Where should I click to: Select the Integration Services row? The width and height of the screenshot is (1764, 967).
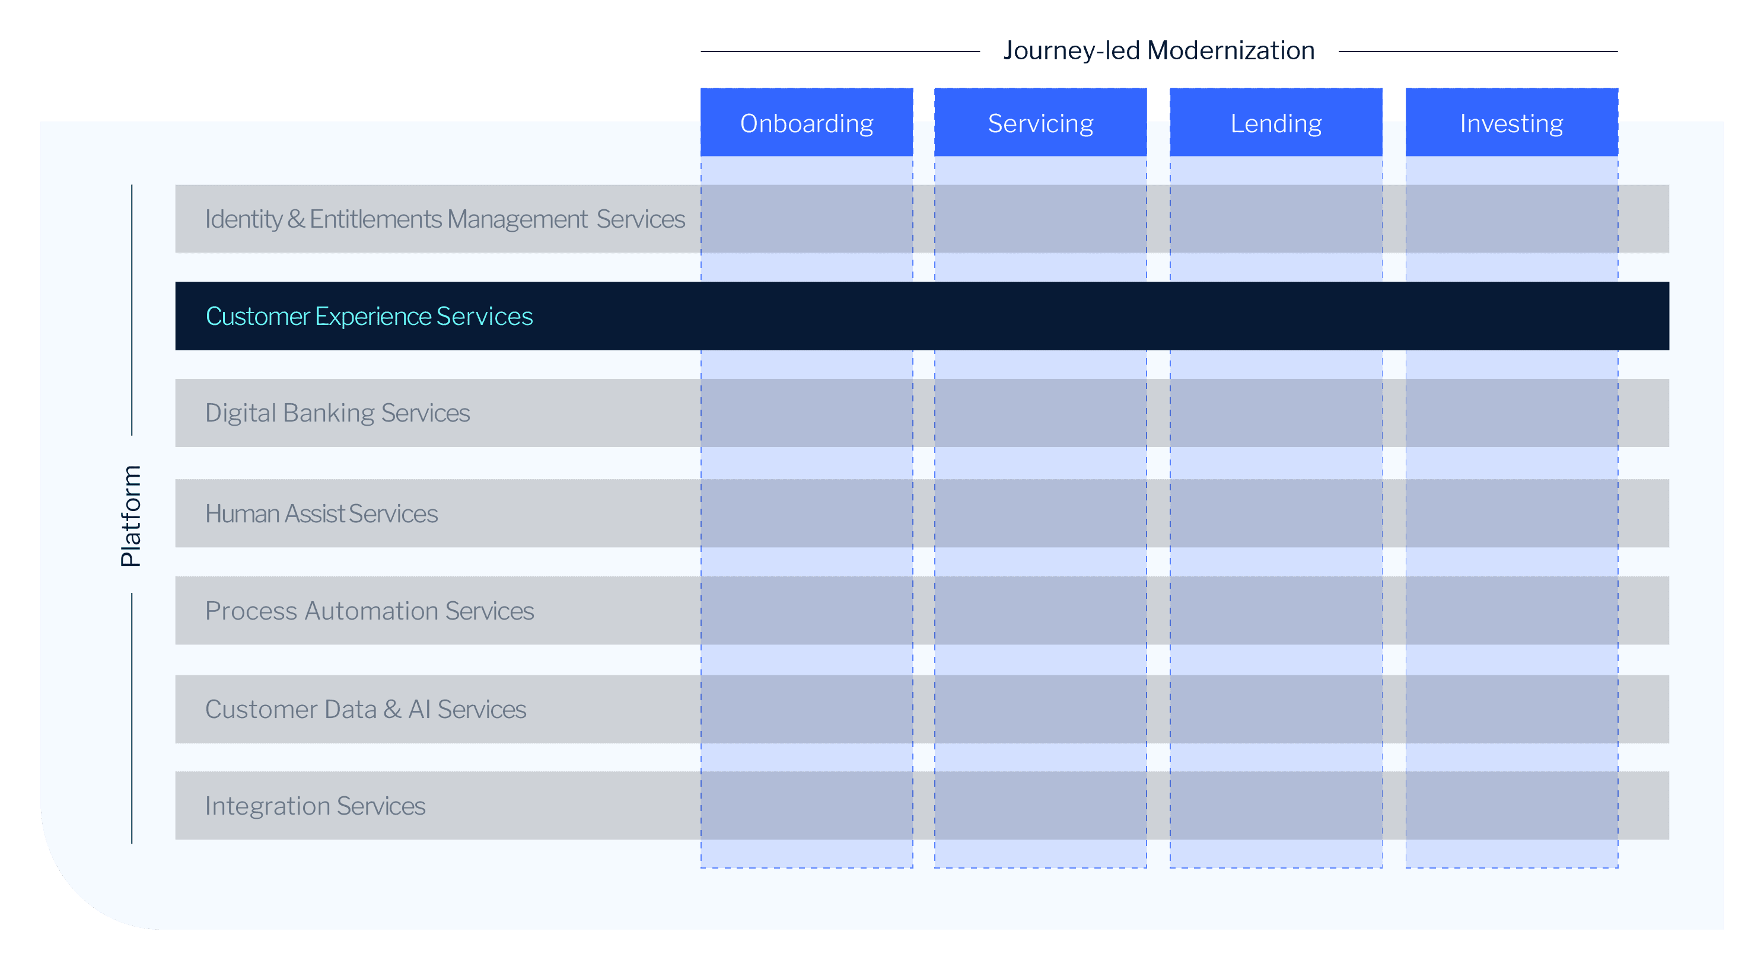click(x=315, y=806)
